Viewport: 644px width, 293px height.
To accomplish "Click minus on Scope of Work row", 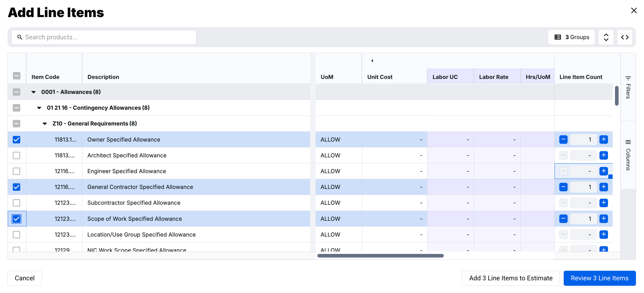I will 563,219.
